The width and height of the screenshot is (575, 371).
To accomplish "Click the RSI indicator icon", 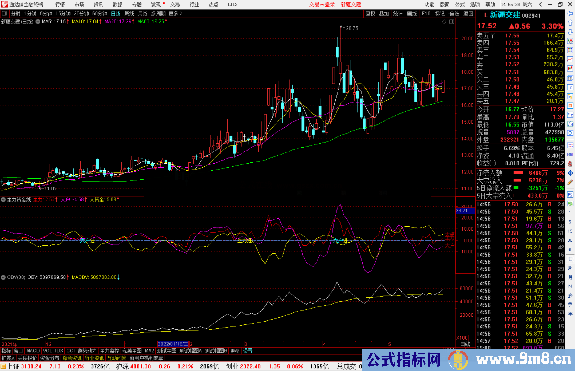I will pos(570,155).
